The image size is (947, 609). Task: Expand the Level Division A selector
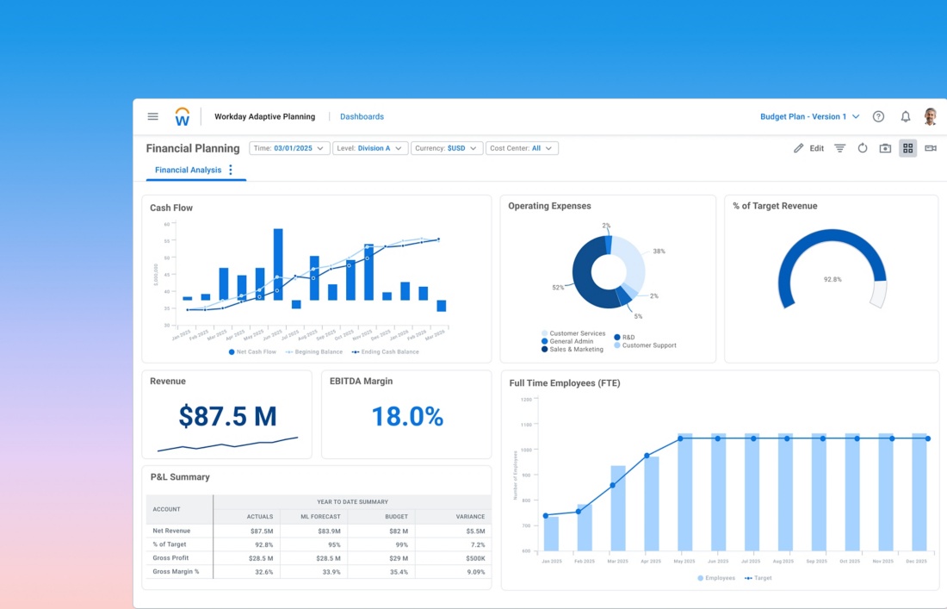click(370, 147)
